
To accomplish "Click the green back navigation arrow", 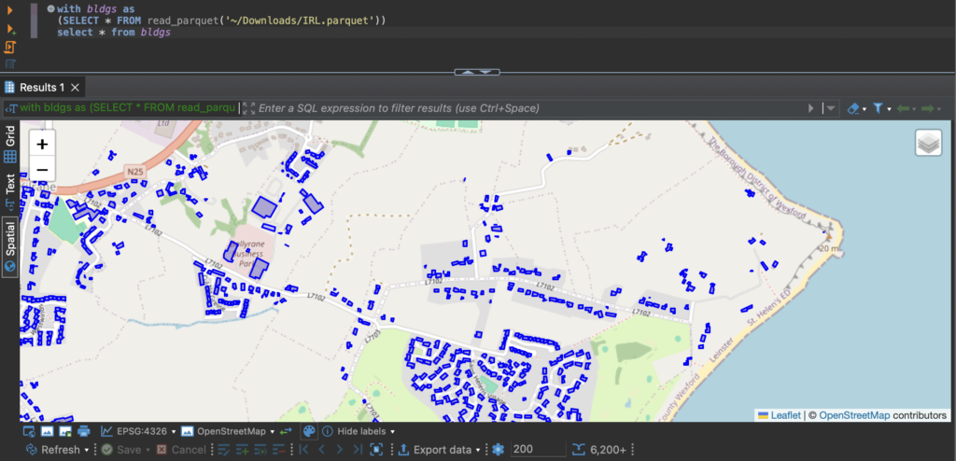I will 903,108.
